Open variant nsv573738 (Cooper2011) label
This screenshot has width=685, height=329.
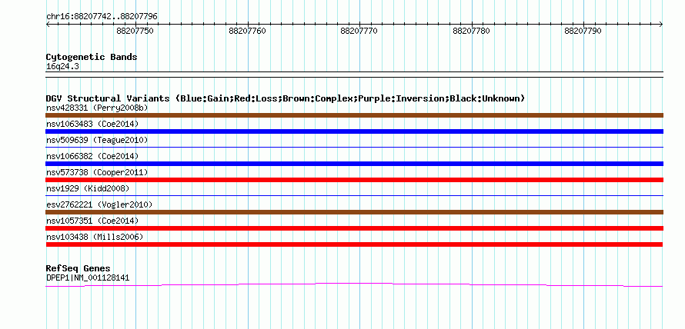96,172
